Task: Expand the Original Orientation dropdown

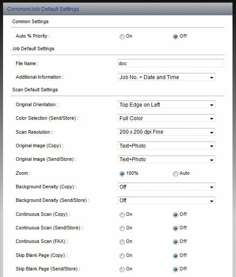Action: pyautogui.click(x=166, y=105)
